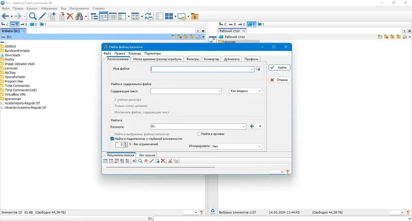The width and height of the screenshot is (412, 221).
Task: Click the binoculars find files icon
Action: pyautogui.click(x=79, y=16)
